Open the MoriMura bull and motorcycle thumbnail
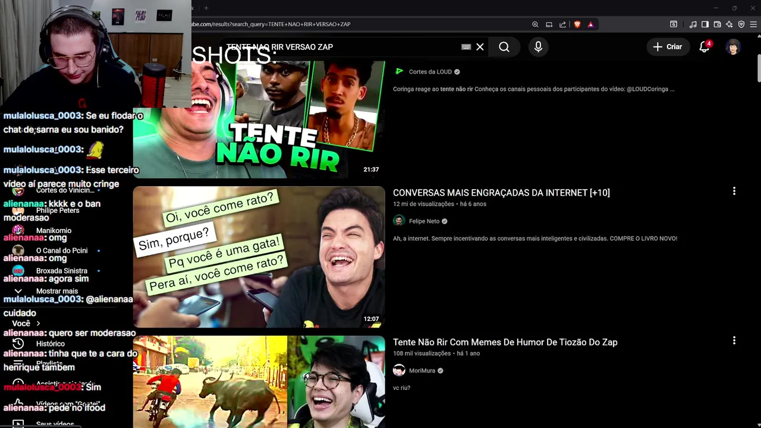 point(259,382)
